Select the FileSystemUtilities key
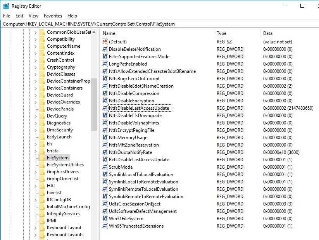This screenshot has height=240, width=319. point(65,165)
